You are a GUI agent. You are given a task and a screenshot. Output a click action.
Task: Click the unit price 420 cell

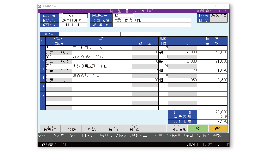(182, 71)
